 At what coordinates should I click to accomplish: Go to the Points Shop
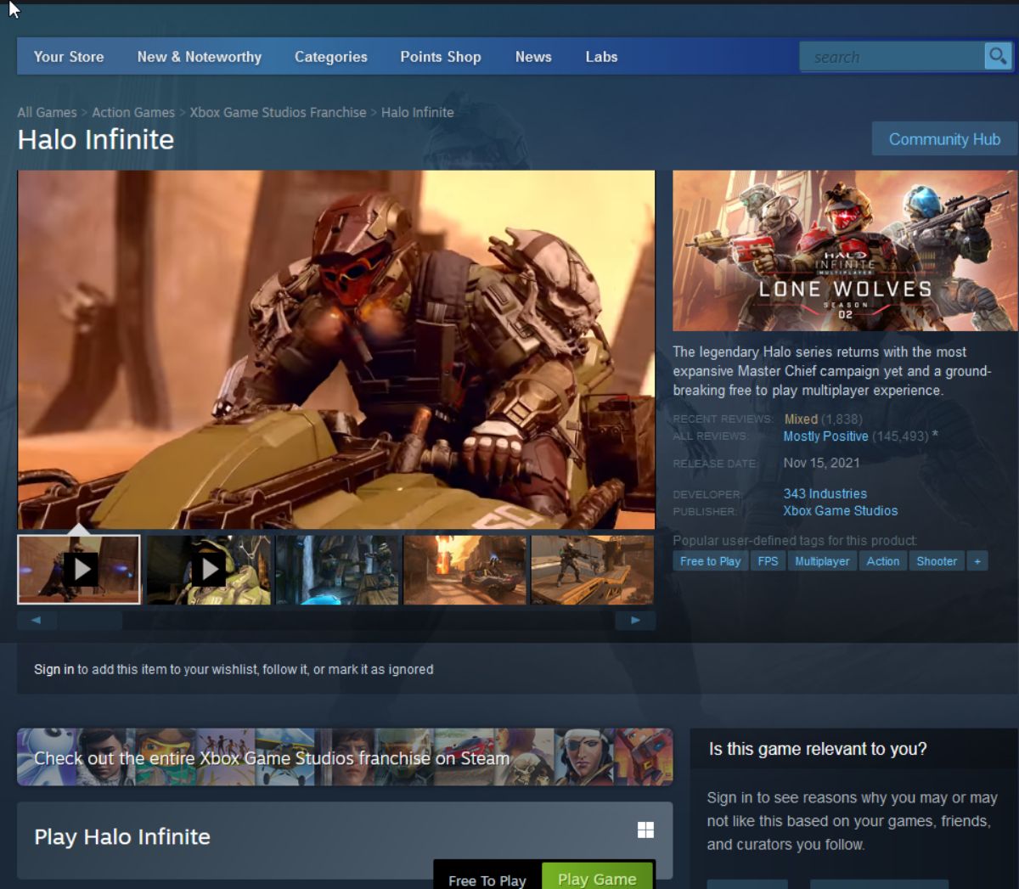(x=440, y=57)
